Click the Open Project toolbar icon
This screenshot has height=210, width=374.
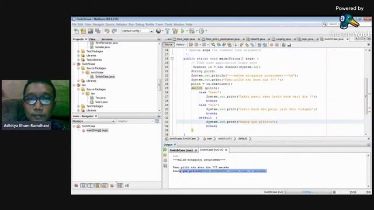(x=91, y=31)
